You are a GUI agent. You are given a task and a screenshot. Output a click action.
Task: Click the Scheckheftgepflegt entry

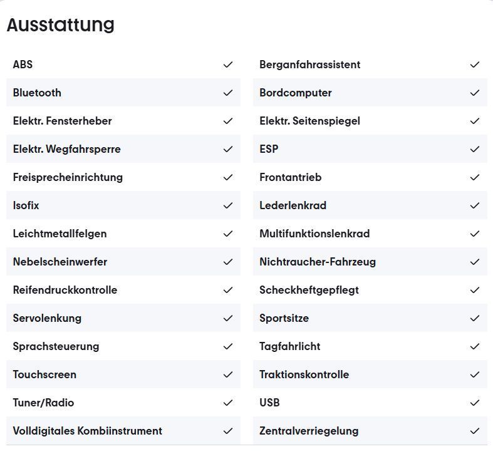[309, 290]
